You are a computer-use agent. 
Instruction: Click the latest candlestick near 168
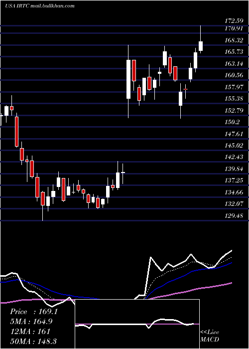[x=201, y=46]
